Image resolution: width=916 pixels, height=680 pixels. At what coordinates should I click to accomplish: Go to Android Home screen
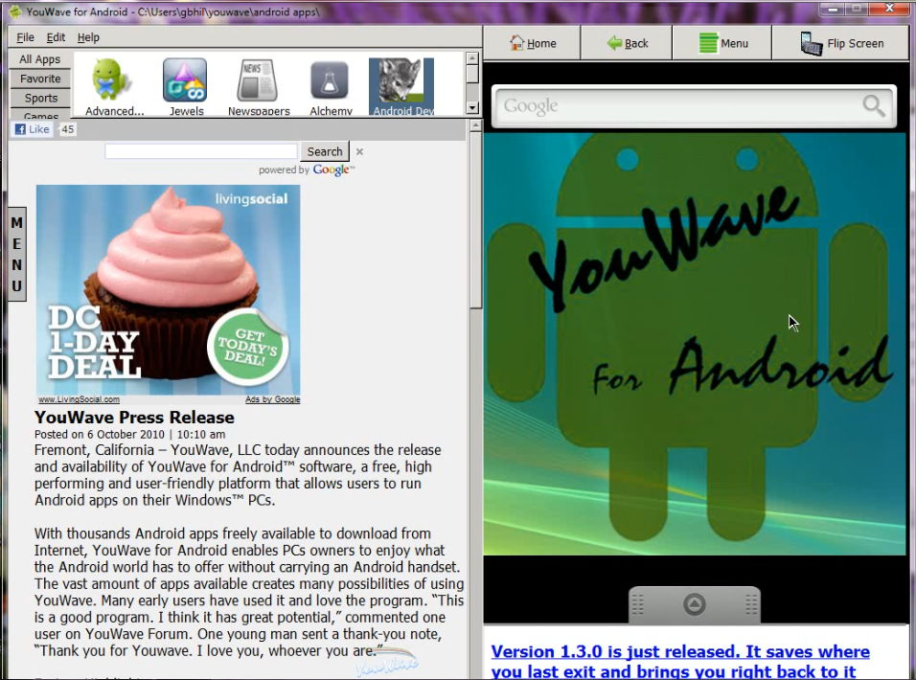click(x=532, y=43)
